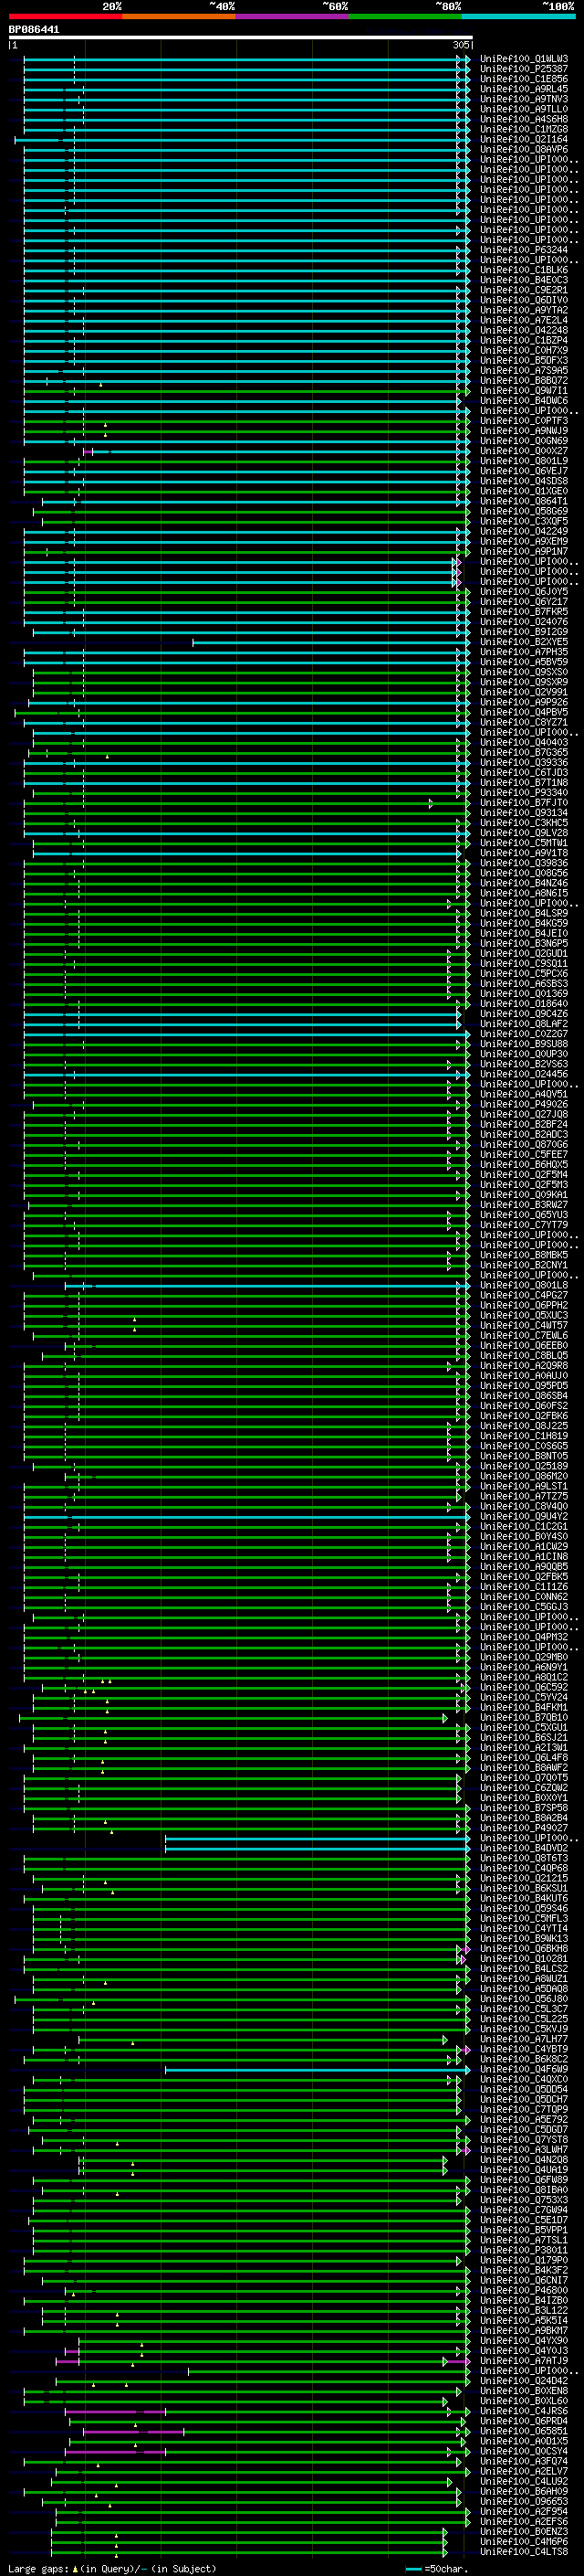The image size is (584, 2576).
Task: Click the cyan ~100% identity color segment
Action: point(518,16)
